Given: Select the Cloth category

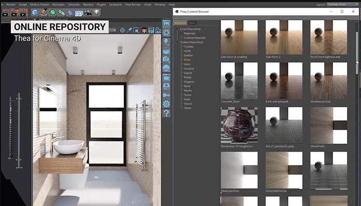Looking at the screenshot, I should pos(187,51).
